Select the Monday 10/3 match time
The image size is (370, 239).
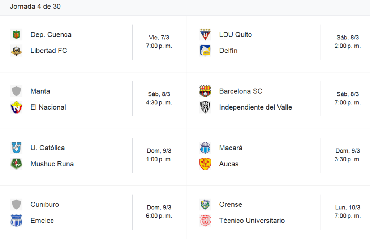348,212
